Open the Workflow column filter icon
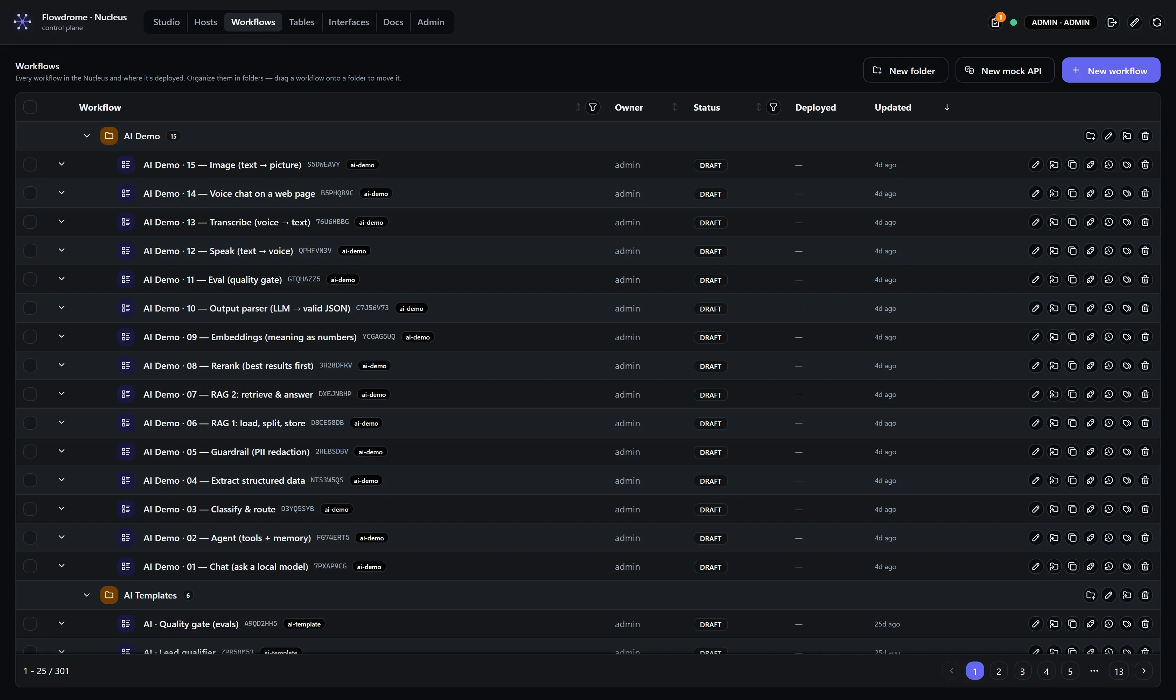The height and width of the screenshot is (700, 1176). click(x=593, y=107)
